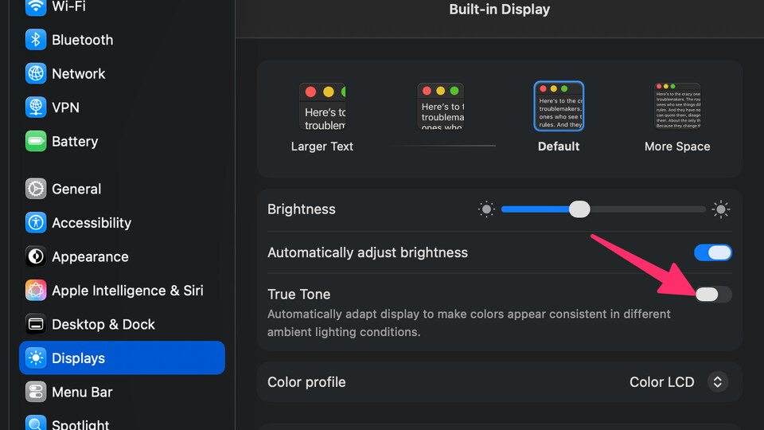The image size is (764, 430).
Task: Click the Color LCD value text
Action: [661, 381]
